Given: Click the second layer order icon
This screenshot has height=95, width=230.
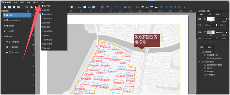Looking at the screenshot, I should click(x=147, y=7).
